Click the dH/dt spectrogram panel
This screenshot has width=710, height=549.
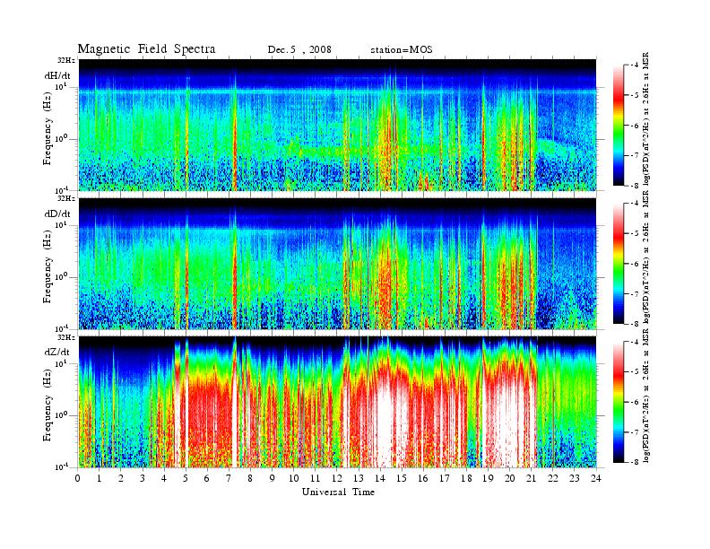337,125
